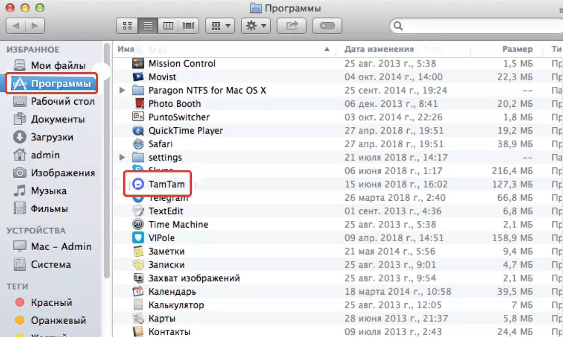The height and width of the screenshot is (337, 563).
Task: Switch to icon view mode
Action: pyautogui.click(x=127, y=26)
